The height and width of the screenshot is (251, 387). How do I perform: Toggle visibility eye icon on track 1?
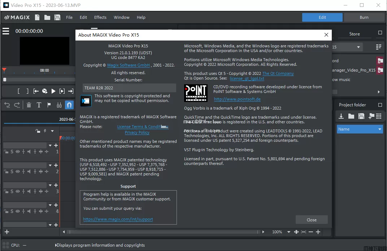click(x=17, y=152)
